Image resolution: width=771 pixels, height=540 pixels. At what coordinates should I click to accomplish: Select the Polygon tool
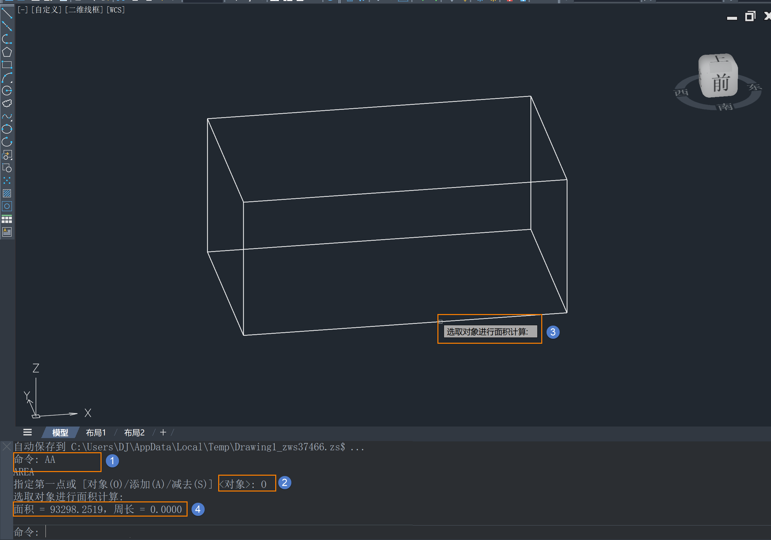click(7, 52)
